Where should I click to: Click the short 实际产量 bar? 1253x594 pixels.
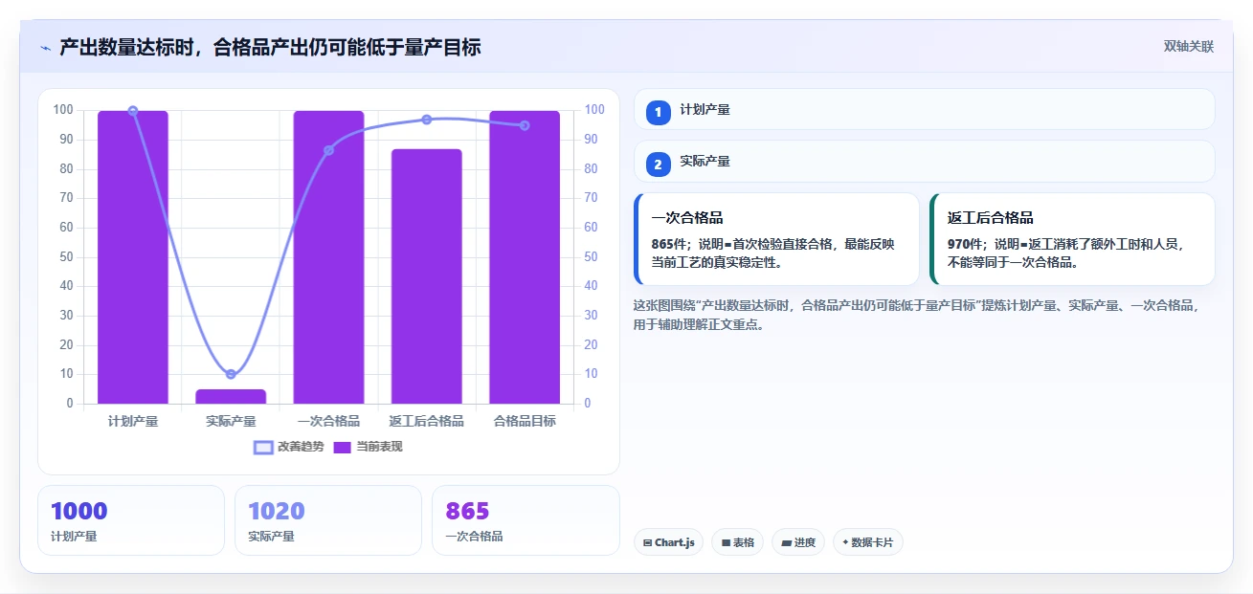tap(231, 396)
